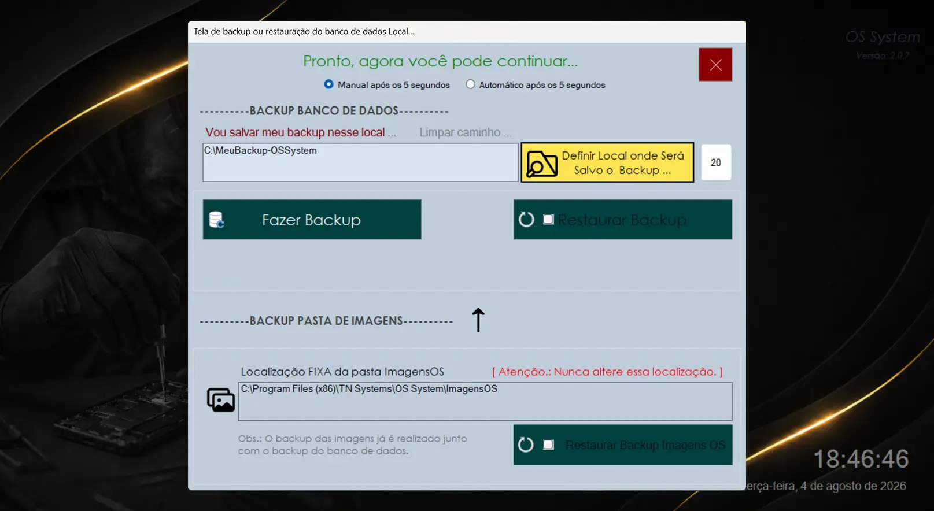The width and height of the screenshot is (934, 511).
Task: Click Restaurar Backup Imagens OS button
Action: click(623, 445)
